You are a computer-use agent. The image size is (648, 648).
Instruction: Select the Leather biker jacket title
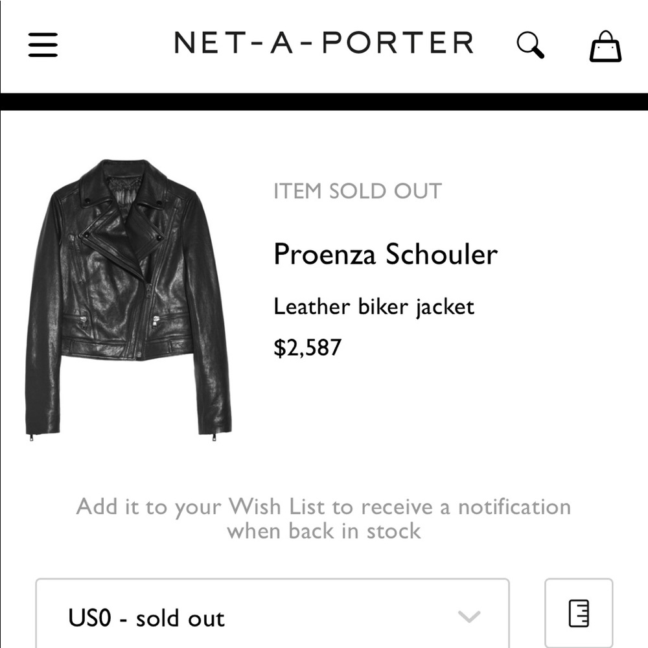click(375, 306)
